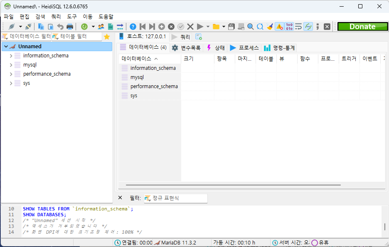Screen dimensions: 389x247
Task: Click the horizontal scrollbar under database list
Action: (233, 185)
